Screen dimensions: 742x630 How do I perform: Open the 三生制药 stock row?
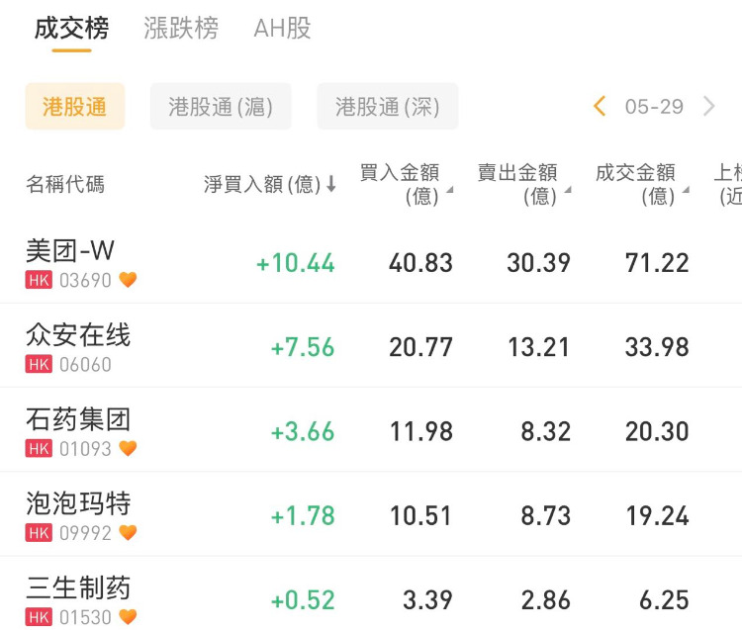(x=371, y=594)
